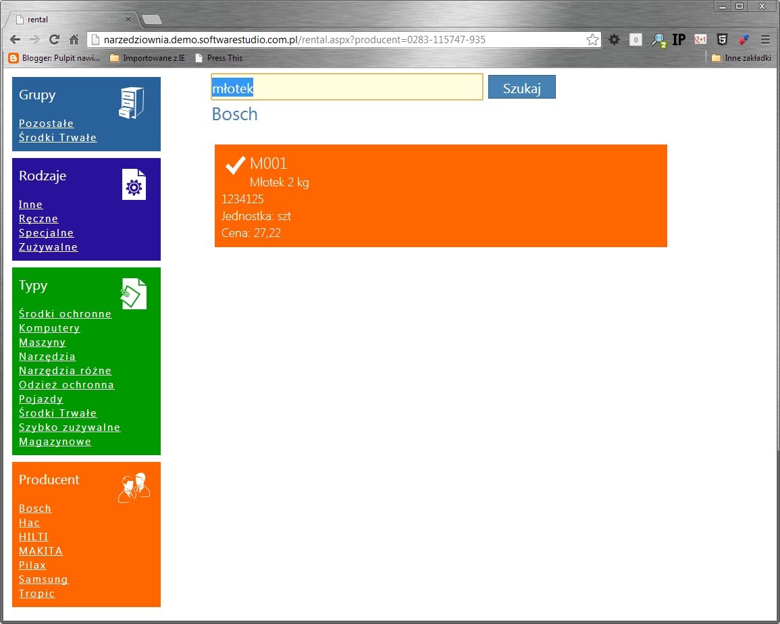Select Inne under Rodzaje

(31, 205)
